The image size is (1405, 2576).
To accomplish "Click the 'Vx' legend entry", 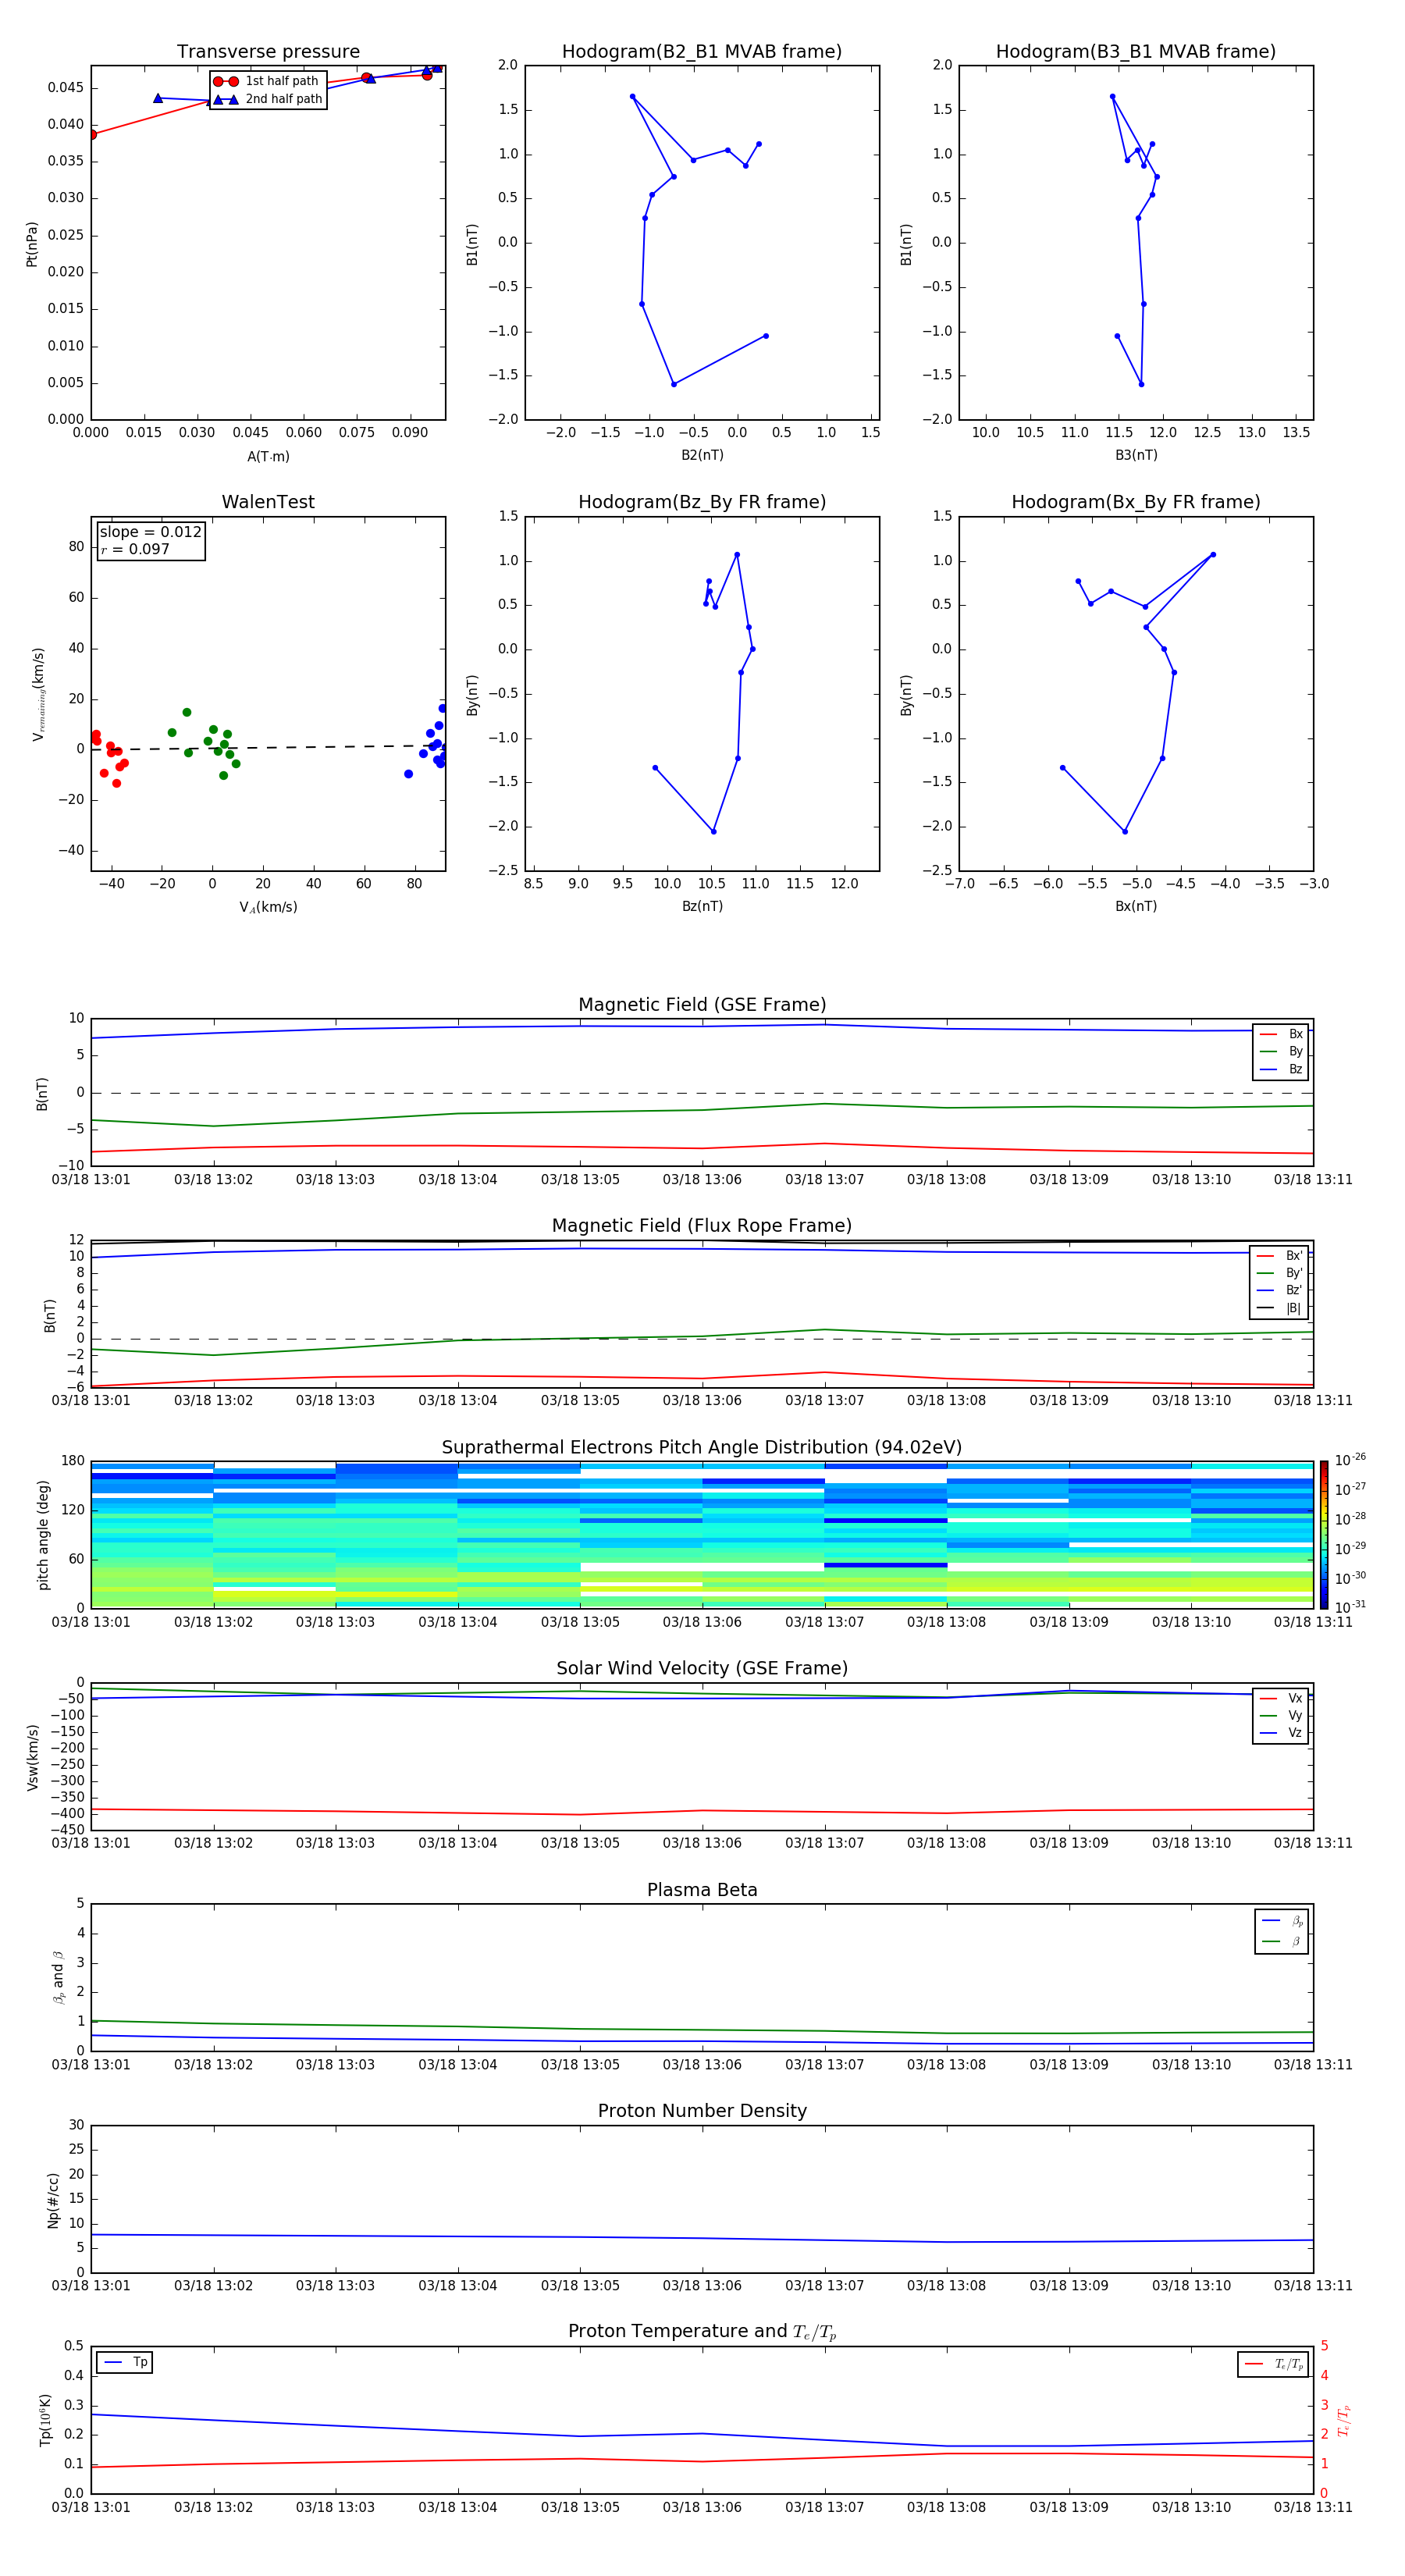I will tap(1282, 1698).
